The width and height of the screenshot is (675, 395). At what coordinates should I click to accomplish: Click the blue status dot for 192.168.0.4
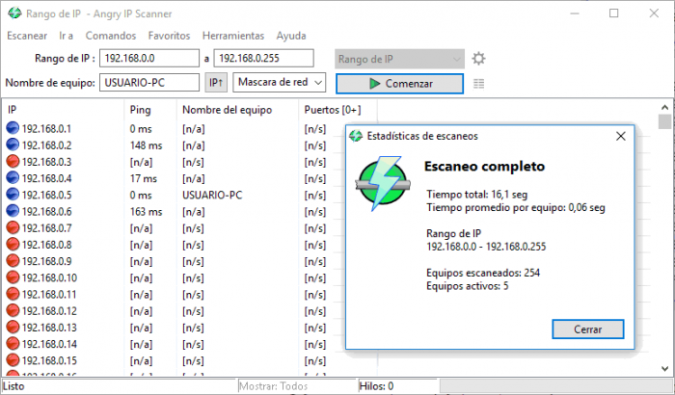pyautogui.click(x=13, y=178)
